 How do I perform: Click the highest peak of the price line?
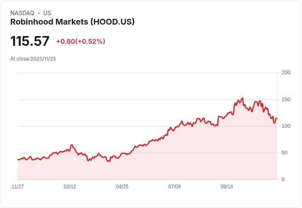pyautogui.click(x=243, y=98)
